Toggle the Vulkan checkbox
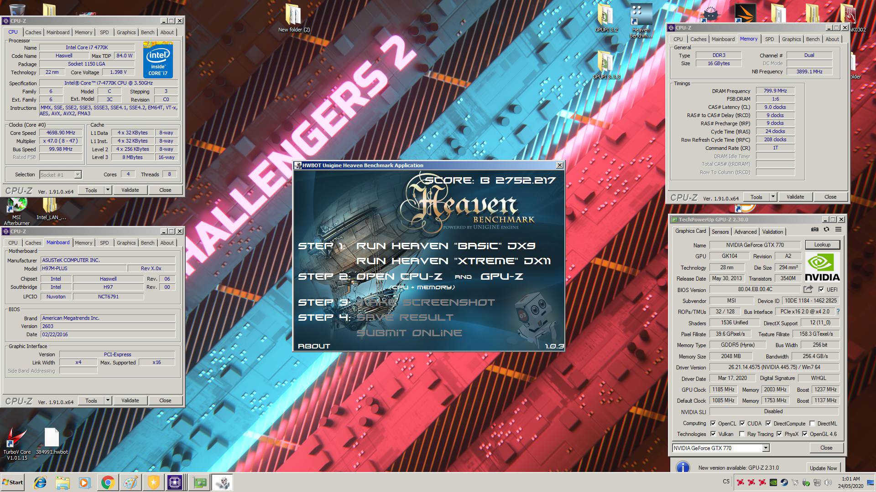The width and height of the screenshot is (876, 492). click(713, 434)
